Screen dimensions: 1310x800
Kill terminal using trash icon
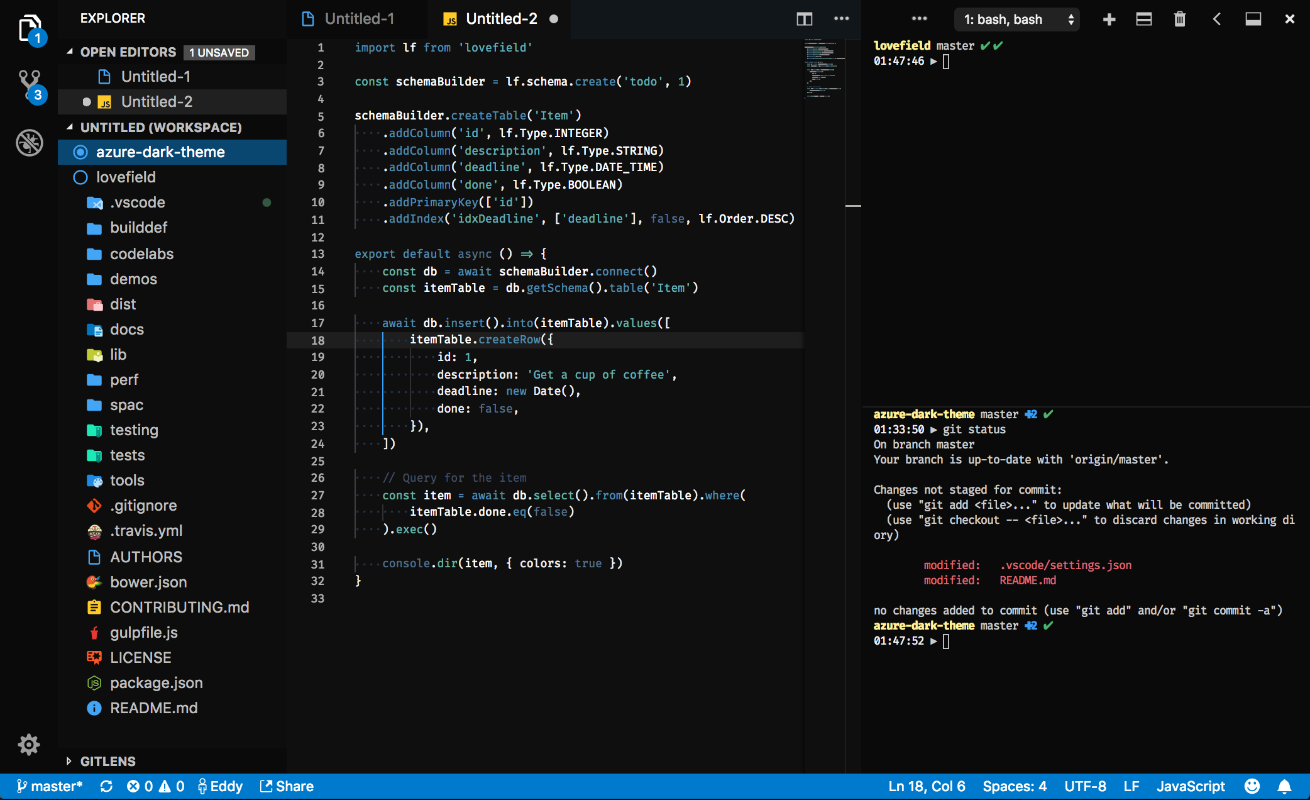(x=1179, y=19)
